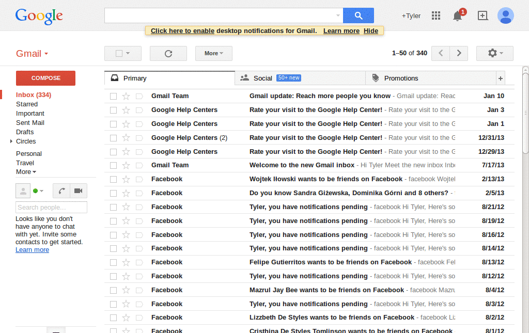The image size is (529, 333).
Task: Click the blue search magnifier button
Action: 359,15
